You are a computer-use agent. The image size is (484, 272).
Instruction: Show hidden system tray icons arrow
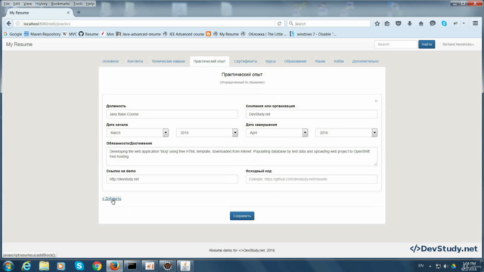coord(430,266)
